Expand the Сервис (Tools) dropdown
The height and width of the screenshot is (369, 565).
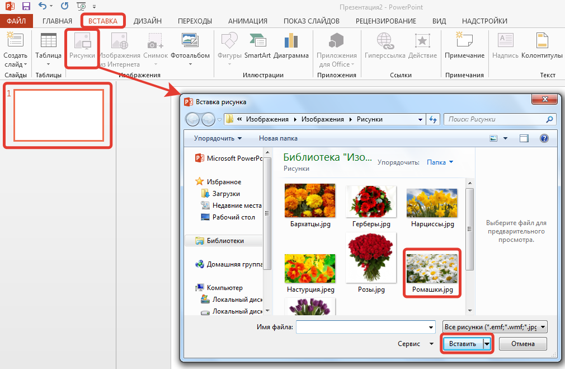pos(416,344)
